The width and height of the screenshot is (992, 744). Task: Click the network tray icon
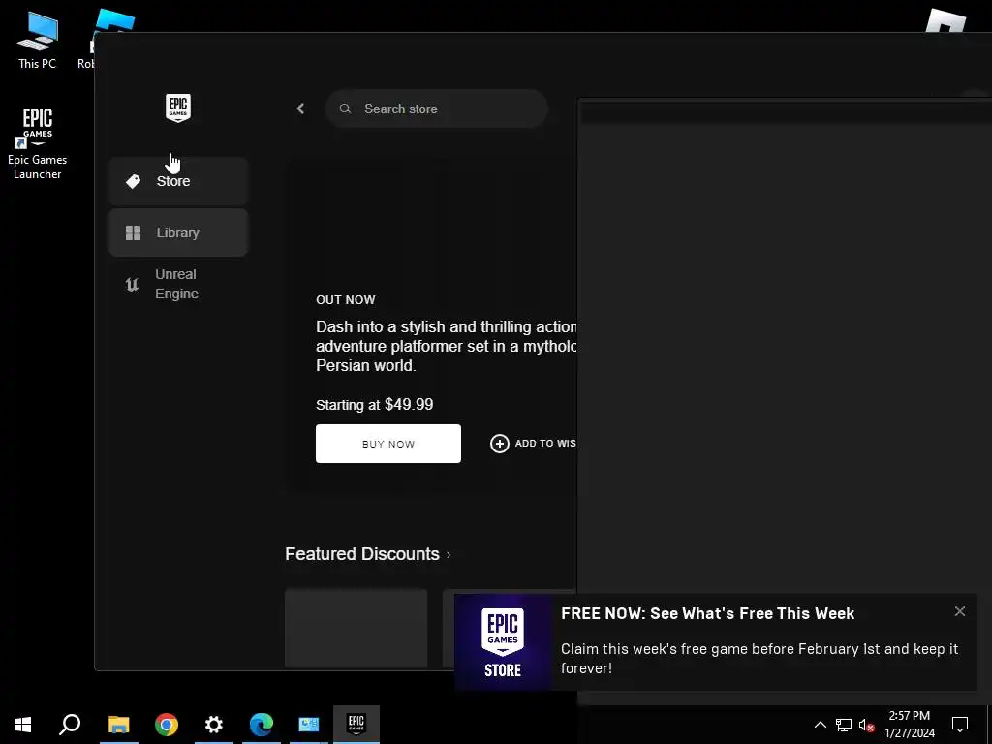click(844, 725)
